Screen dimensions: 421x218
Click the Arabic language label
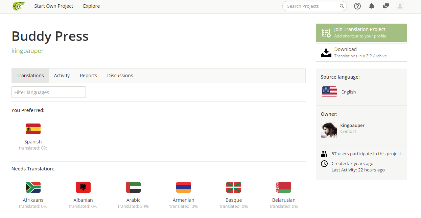point(133,200)
